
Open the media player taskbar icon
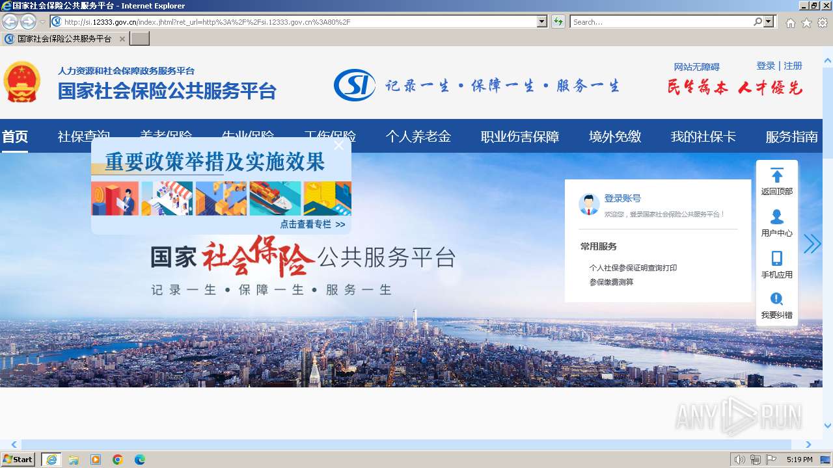coord(96,460)
